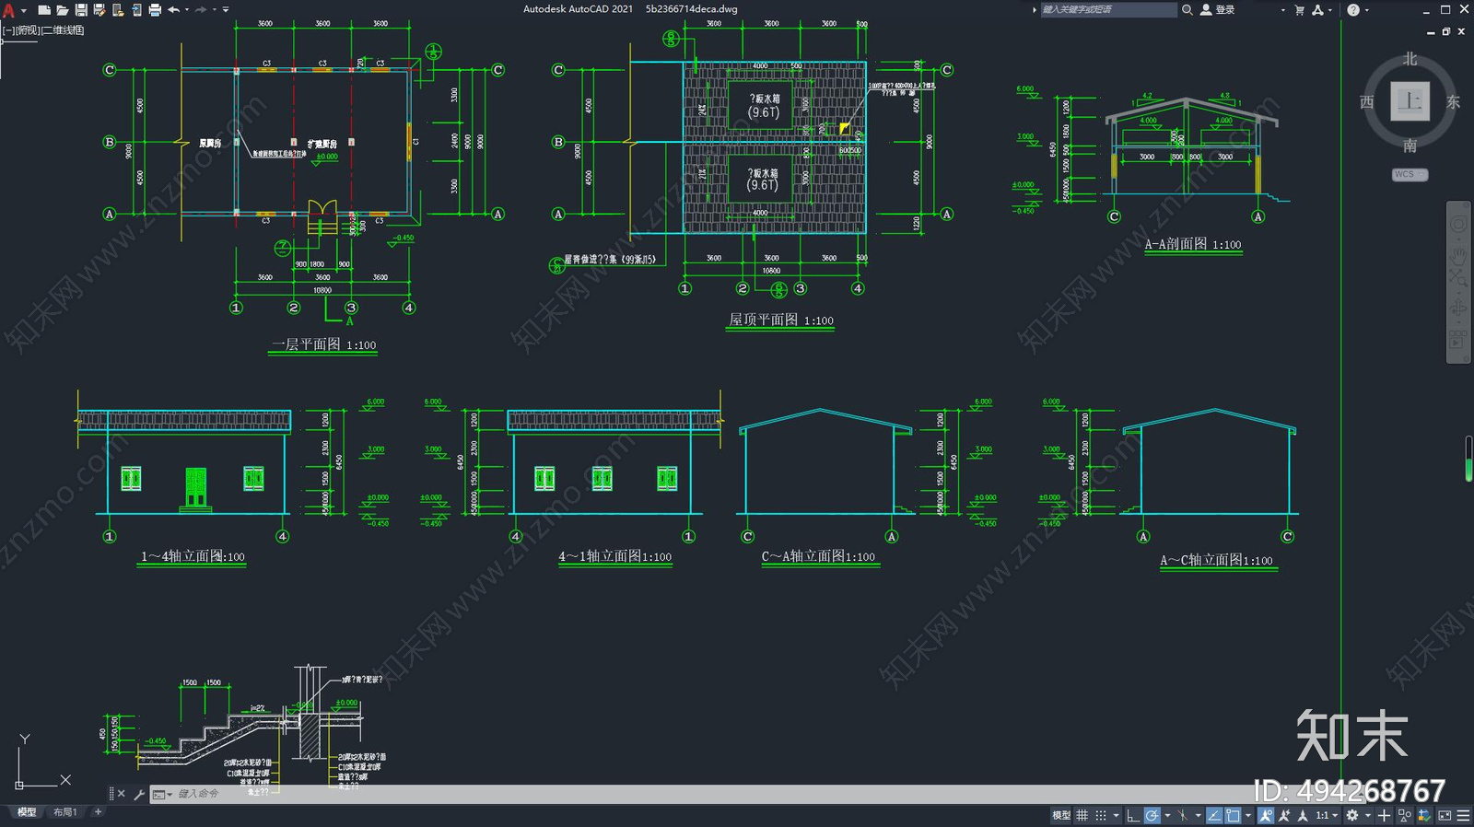Restore the drawing window inner button
Viewport: 1474px width, 827px height.
(1445, 31)
